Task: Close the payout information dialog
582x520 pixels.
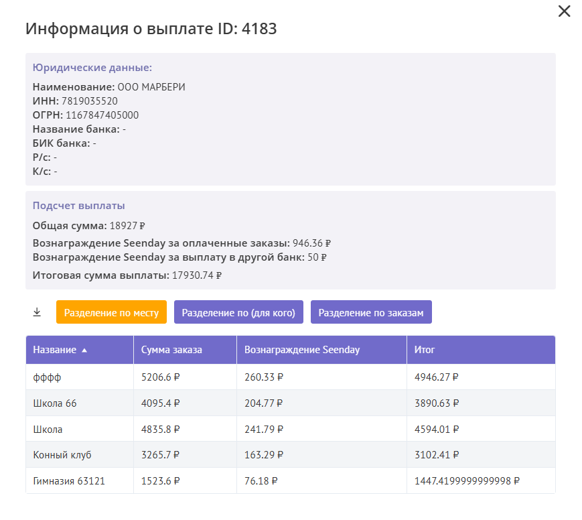Action: point(564,11)
